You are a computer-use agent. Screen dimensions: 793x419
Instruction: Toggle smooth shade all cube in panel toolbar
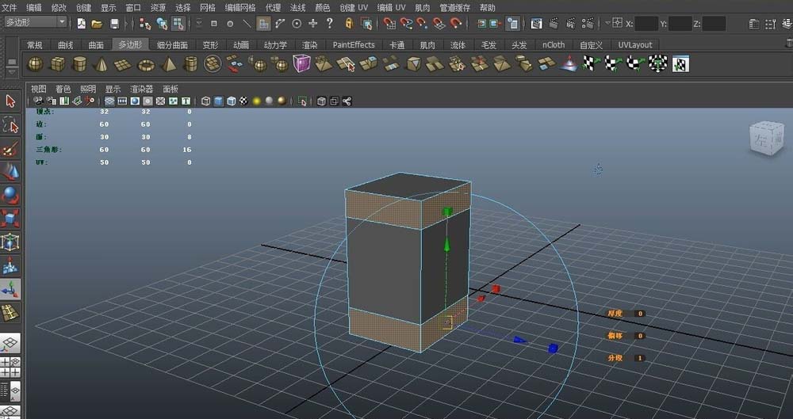pos(219,101)
